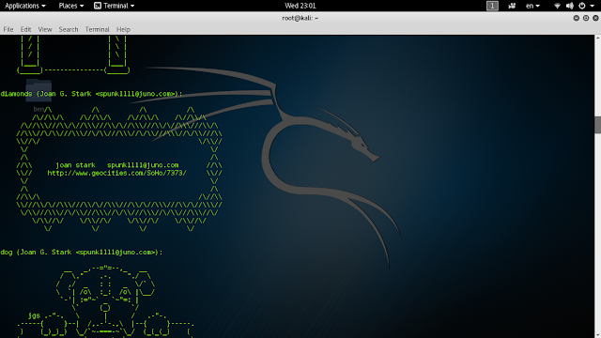The width and height of the screenshot is (601, 338).
Task: Click the volume speaker icon
Action: tap(570, 6)
